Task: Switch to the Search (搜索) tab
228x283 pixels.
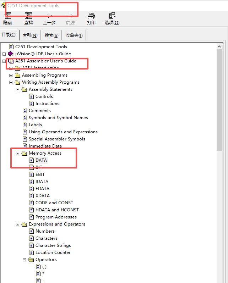Action: 51,35
